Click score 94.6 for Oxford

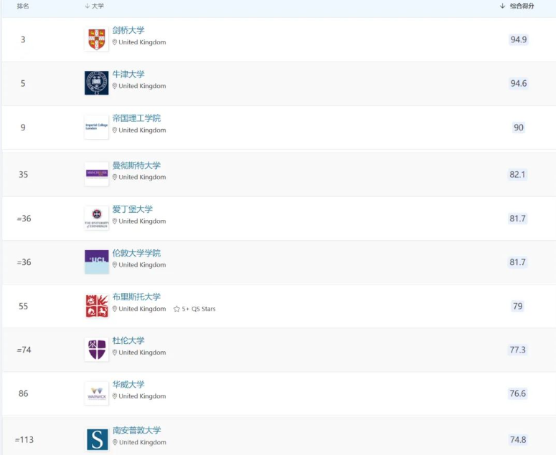[519, 83]
